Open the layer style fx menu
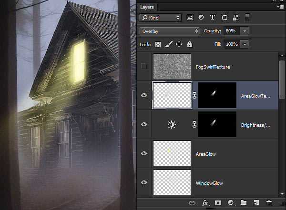Viewport: 286px width, 210px height. (x=205, y=203)
